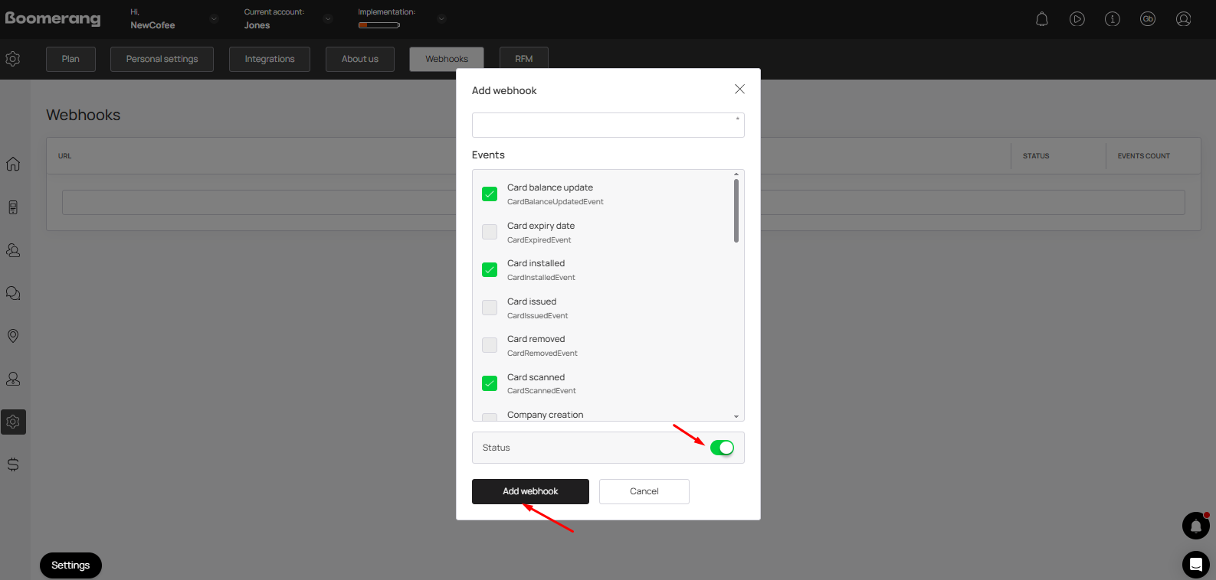Open the billing dollar icon in sidebar
1216x580 pixels.
pyautogui.click(x=13, y=464)
